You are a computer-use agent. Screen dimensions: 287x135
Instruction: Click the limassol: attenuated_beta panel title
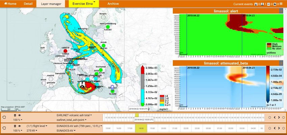[226, 63]
